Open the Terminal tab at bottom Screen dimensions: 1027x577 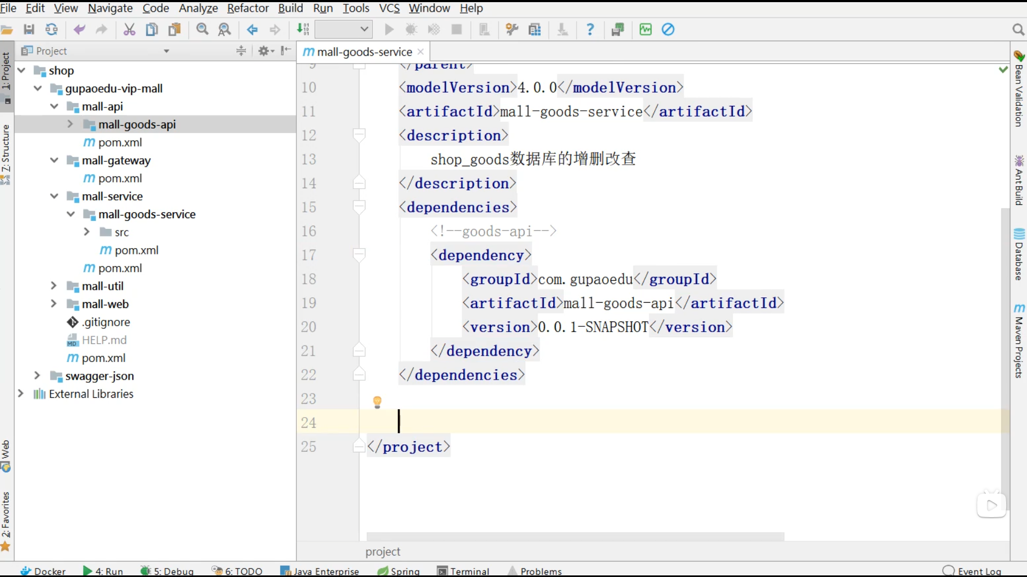click(463, 571)
